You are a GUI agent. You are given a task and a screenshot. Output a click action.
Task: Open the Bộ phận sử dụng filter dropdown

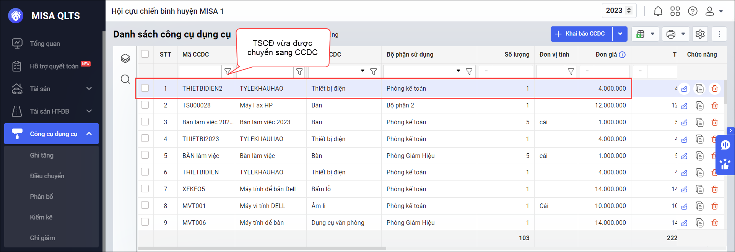(458, 71)
